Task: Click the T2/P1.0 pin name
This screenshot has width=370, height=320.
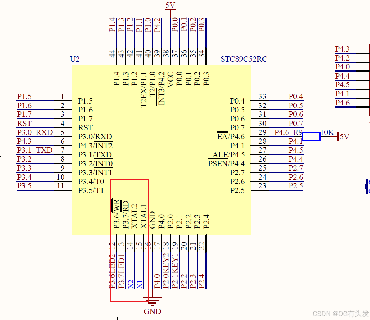Action: [152, 84]
